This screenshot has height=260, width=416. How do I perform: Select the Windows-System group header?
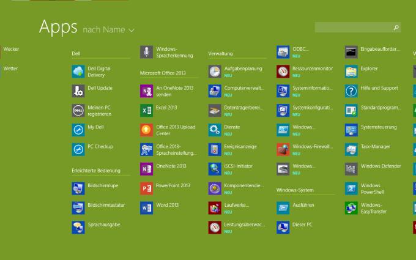pos(295,190)
